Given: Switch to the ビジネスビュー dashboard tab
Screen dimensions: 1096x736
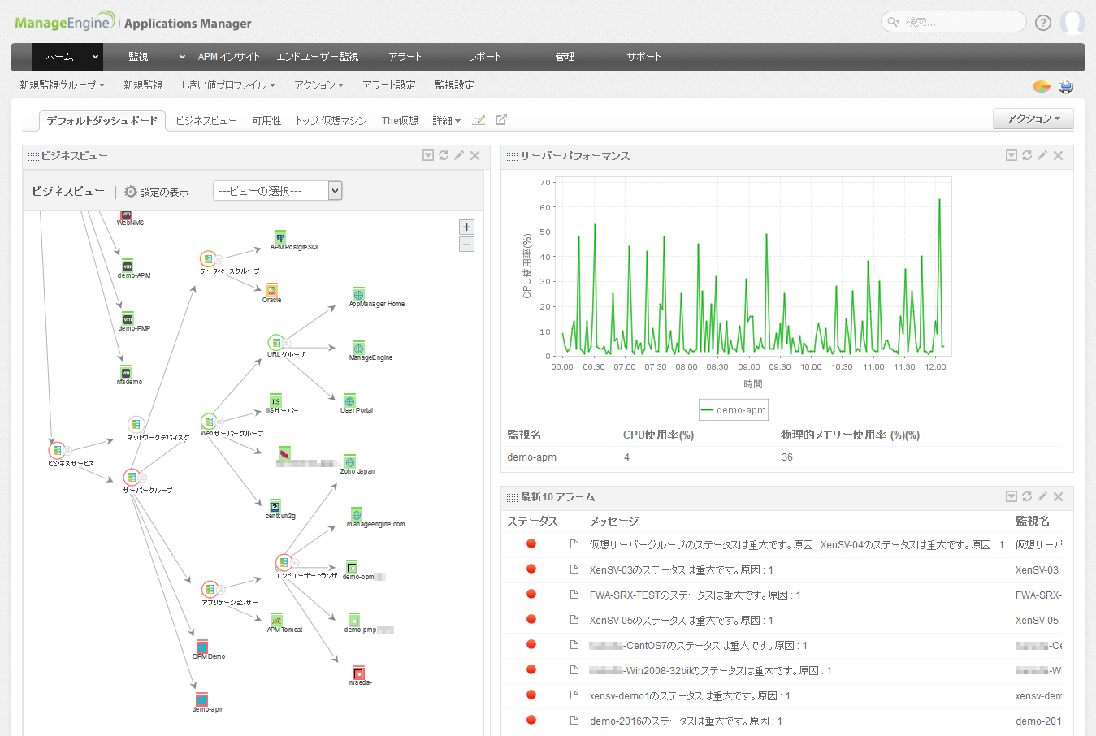Looking at the screenshot, I should (x=206, y=121).
